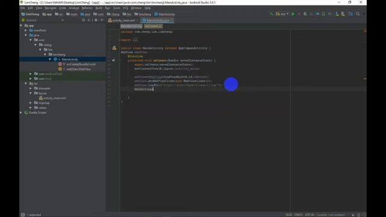Screen dimensions: 386x217
Task: Select activity_main.xml under layout folder
Action: [x=52, y=98]
